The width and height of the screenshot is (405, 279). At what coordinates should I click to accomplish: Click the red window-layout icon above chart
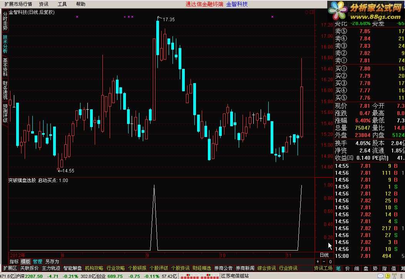(312, 12)
